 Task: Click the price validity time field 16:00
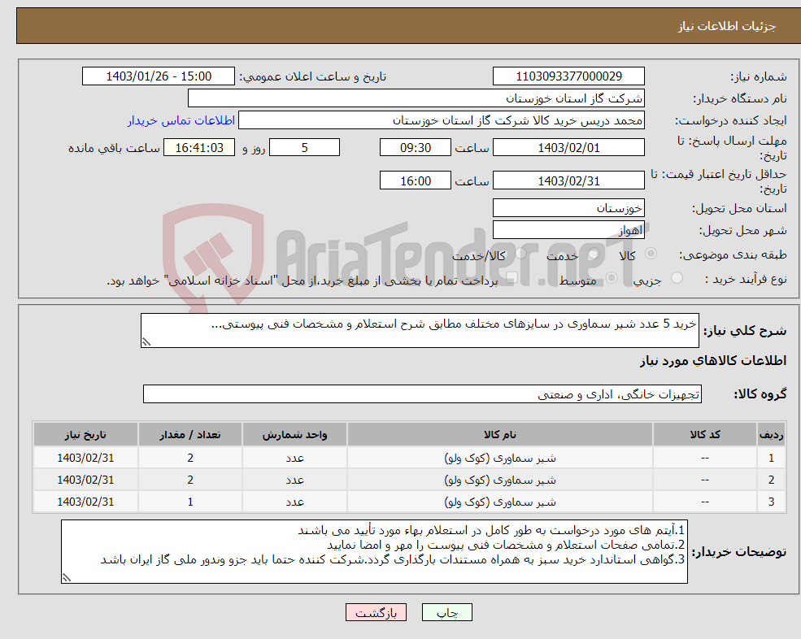[x=416, y=180]
